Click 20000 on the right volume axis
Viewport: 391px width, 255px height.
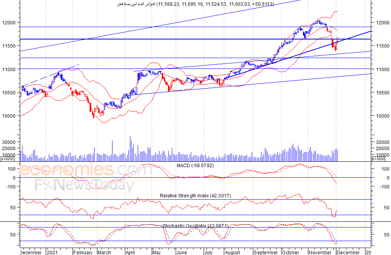[382, 149]
